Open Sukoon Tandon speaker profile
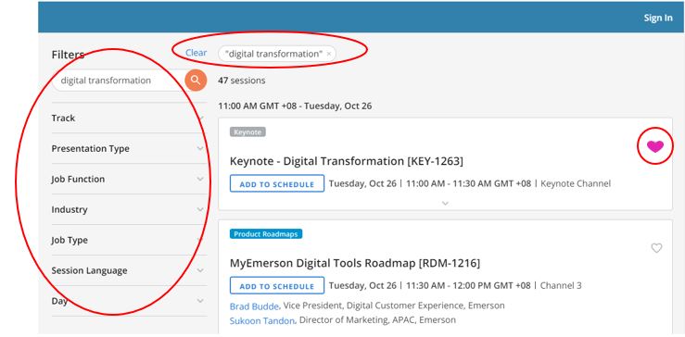Image resolution: width=685 pixels, height=337 pixels. (262, 320)
